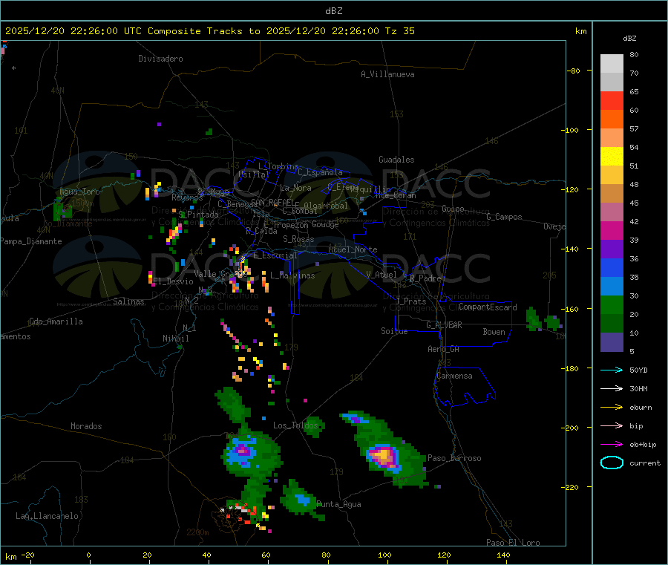Select the gold 48-51 dBZ swatch

point(612,174)
